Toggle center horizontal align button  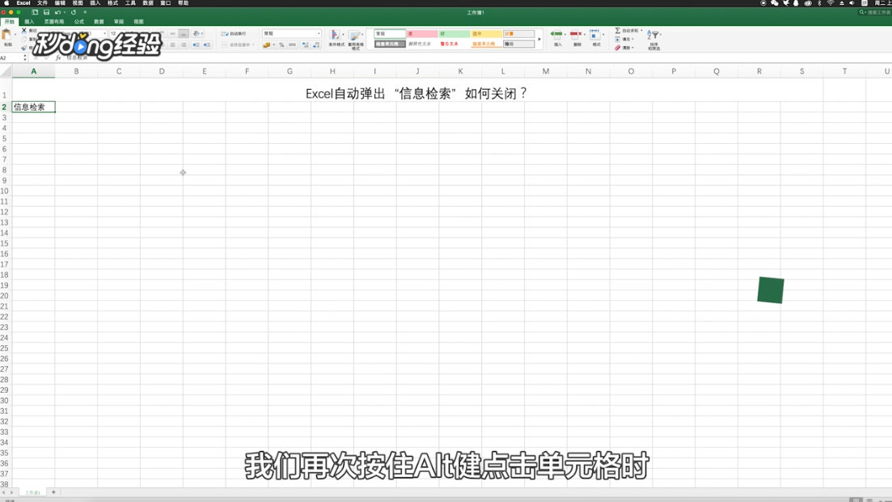click(172, 44)
